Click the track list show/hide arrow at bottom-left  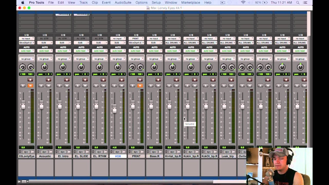[x=19, y=182]
